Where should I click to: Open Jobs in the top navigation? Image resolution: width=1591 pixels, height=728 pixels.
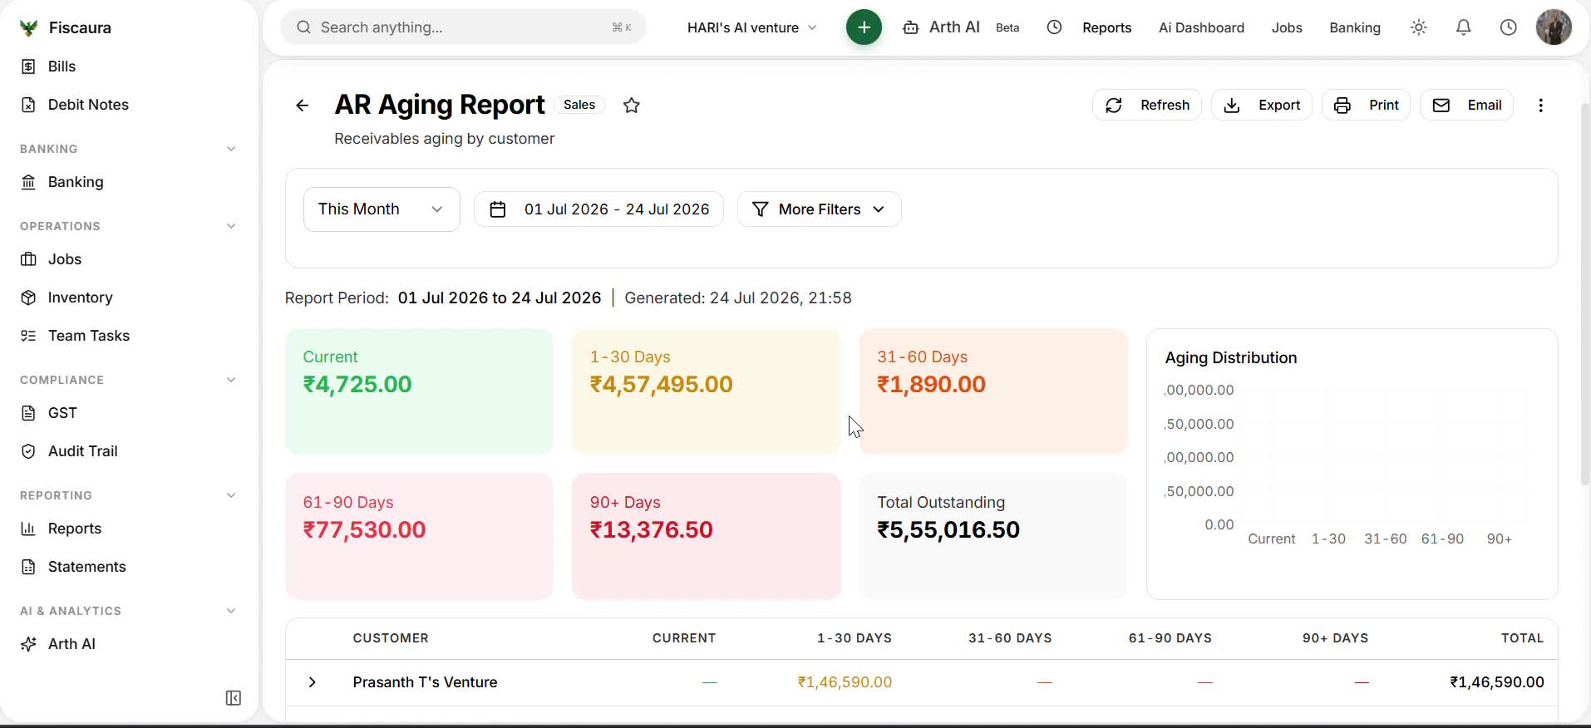[x=1287, y=27]
